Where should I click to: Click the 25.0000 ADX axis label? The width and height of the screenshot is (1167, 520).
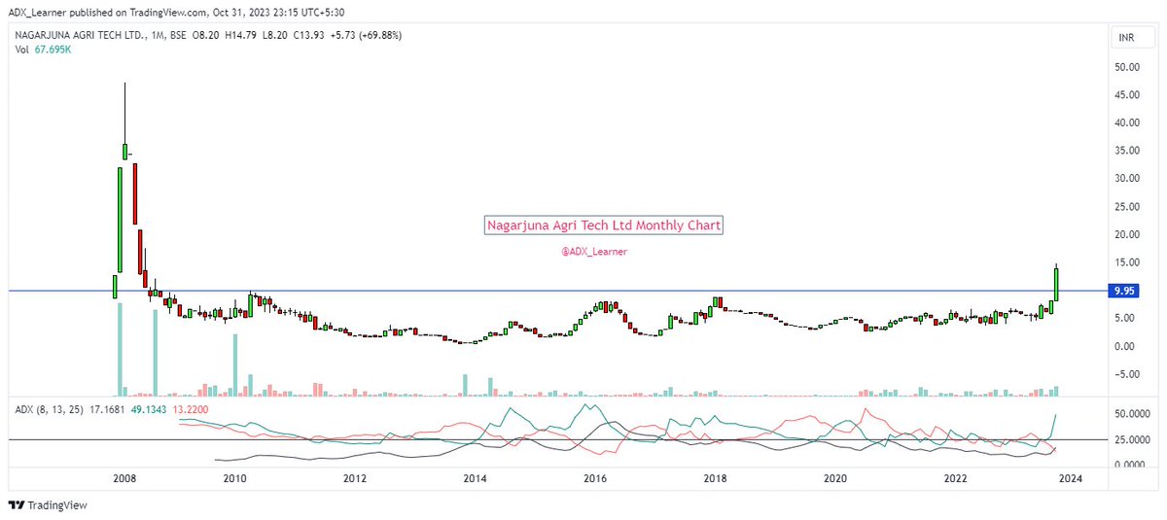pos(1131,439)
